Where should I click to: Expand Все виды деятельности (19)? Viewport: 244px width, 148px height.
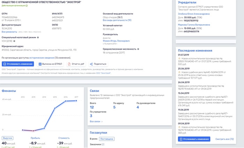click(117, 20)
